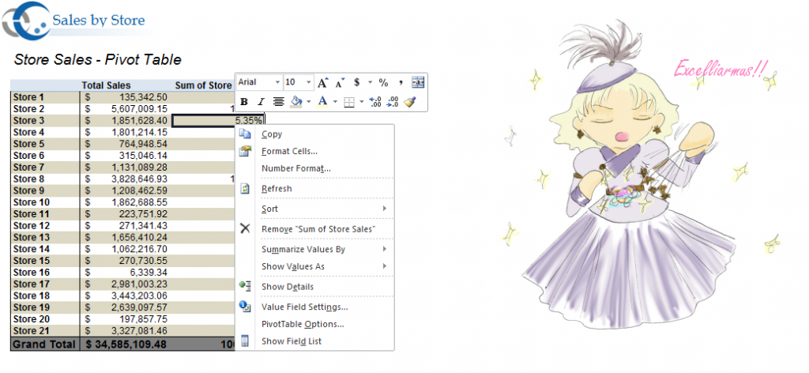Toggle Italic formatting in mini toolbar
This screenshot has width=809, height=373.
click(260, 101)
